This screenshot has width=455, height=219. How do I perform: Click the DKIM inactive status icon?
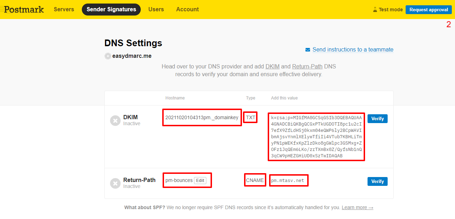pos(115,121)
